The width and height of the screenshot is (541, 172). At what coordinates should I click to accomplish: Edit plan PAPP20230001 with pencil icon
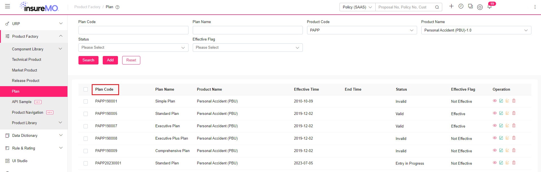tap(501, 163)
